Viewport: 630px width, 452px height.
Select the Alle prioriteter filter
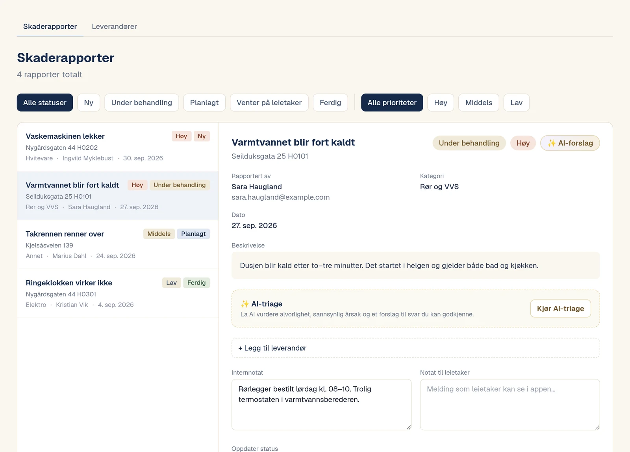pyautogui.click(x=392, y=102)
